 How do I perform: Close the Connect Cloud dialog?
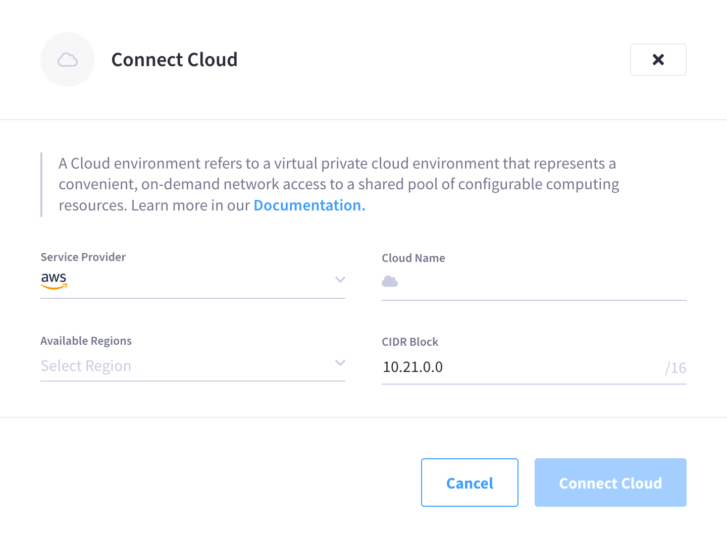(658, 60)
